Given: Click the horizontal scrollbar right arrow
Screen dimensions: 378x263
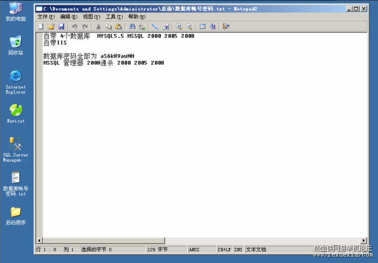Looking at the screenshot, I should click(363, 240).
